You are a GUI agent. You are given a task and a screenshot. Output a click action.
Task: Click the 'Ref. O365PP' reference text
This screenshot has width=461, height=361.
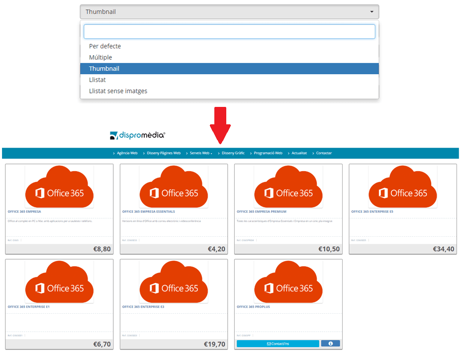(x=244, y=336)
